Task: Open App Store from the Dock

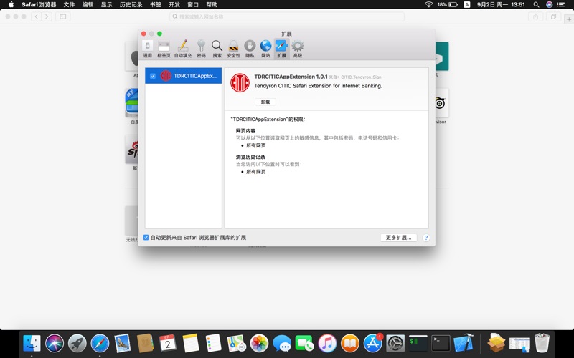Action: (372, 344)
